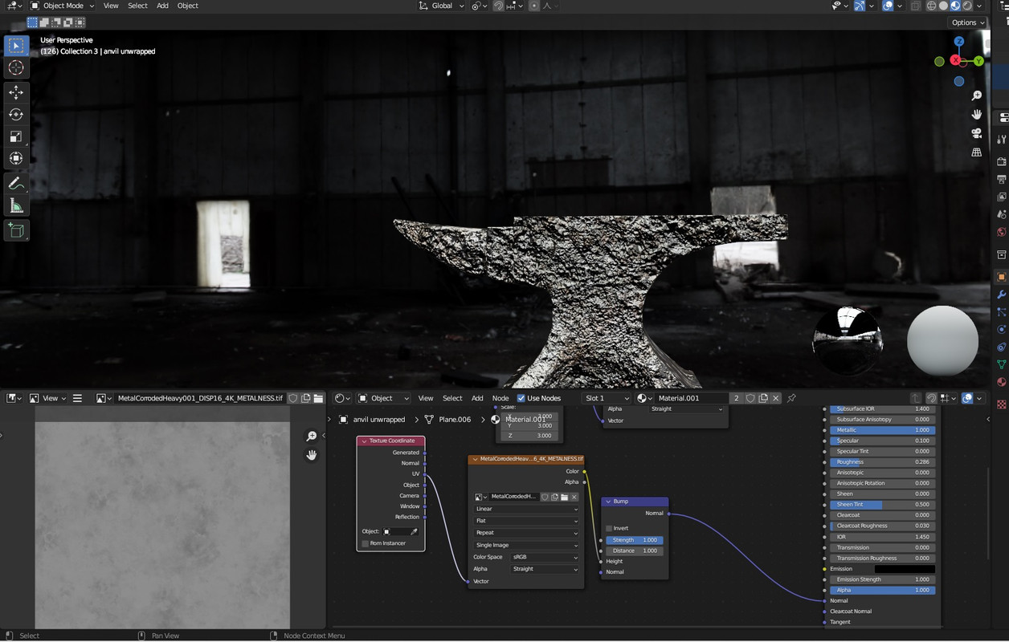Click the 3D cursor tool

click(x=16, y=68)
